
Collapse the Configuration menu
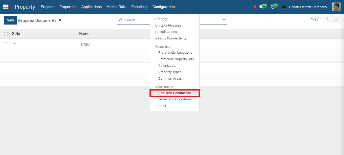coord(164,7)
